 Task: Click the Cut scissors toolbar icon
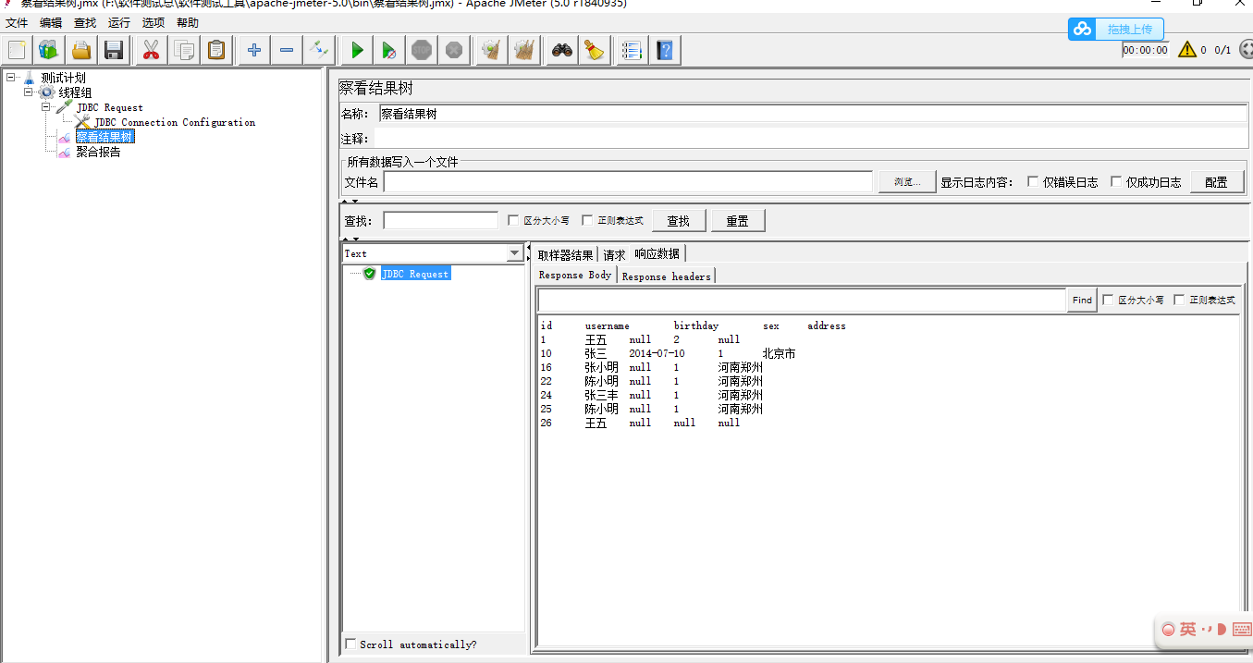(151, 50)
